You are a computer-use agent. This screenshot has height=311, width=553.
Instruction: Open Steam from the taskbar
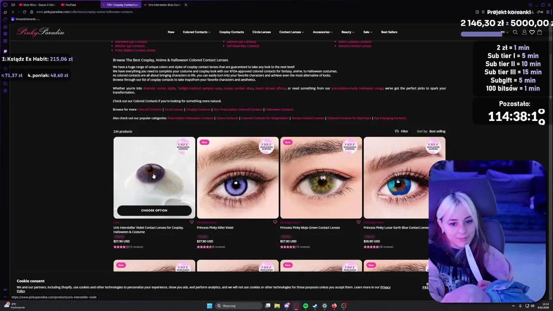(x=315, y=306)
